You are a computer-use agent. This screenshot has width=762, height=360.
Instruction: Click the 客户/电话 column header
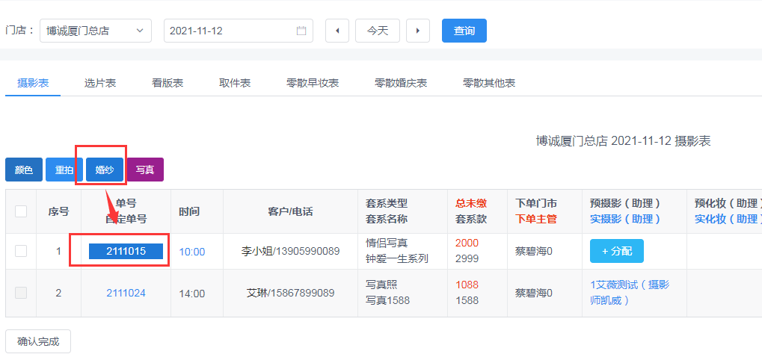pos(290,211)
